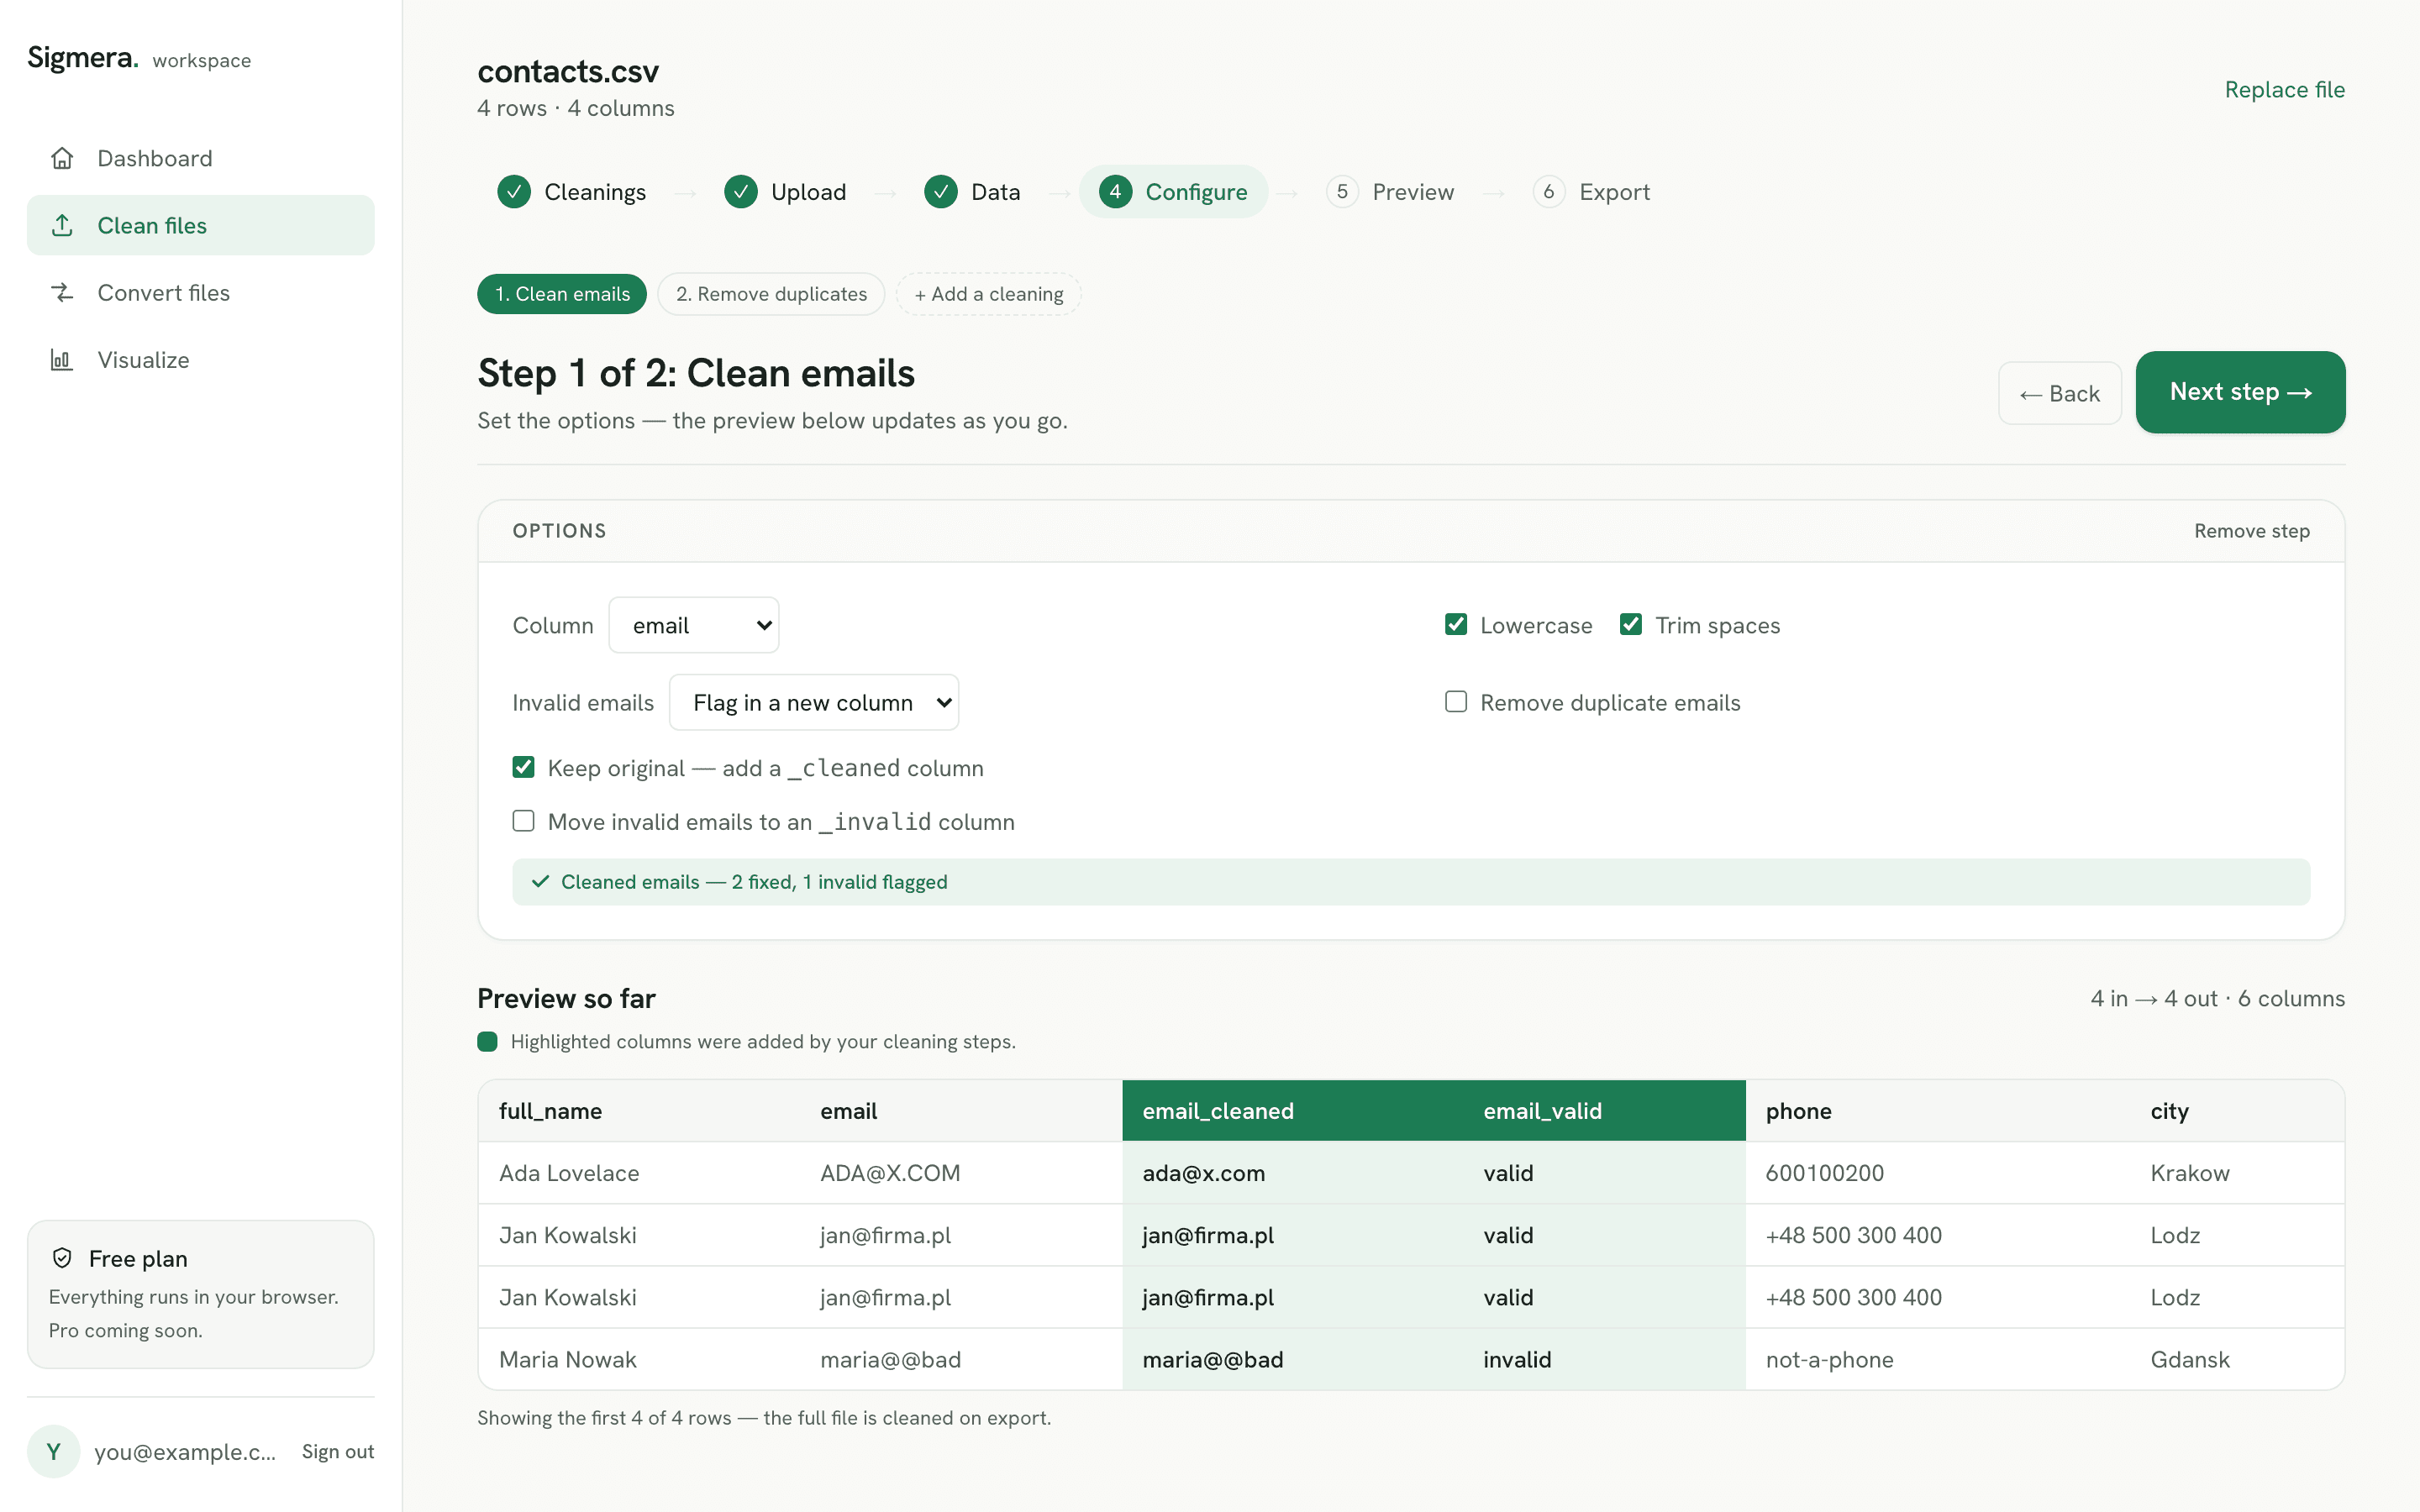
Task: Click the Back button
Action: point(2060,393)
